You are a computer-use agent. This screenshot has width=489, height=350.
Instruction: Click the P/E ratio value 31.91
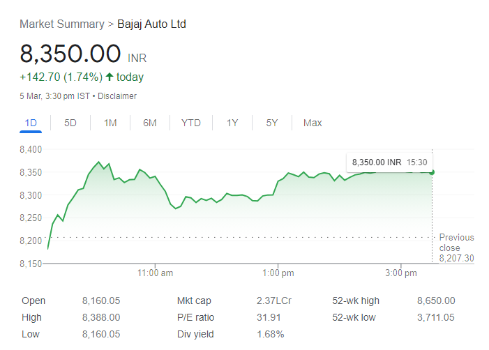(x=269, y=318)
